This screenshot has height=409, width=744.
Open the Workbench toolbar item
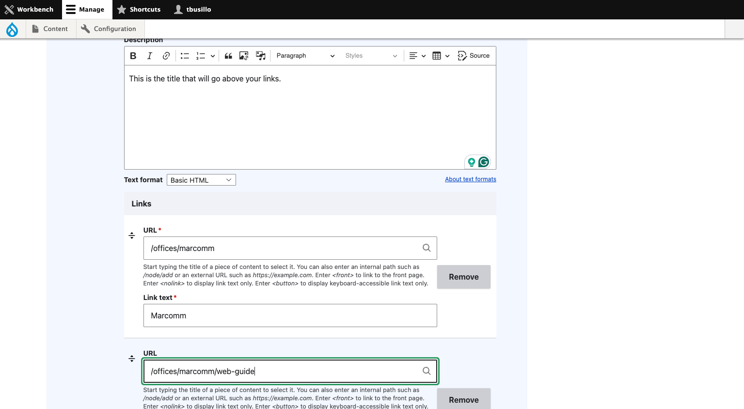tap(30, 10)
